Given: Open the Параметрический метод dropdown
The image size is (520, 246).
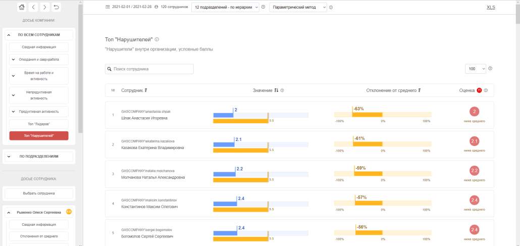Looking at the screenshot, I should (x=298, y=7).
